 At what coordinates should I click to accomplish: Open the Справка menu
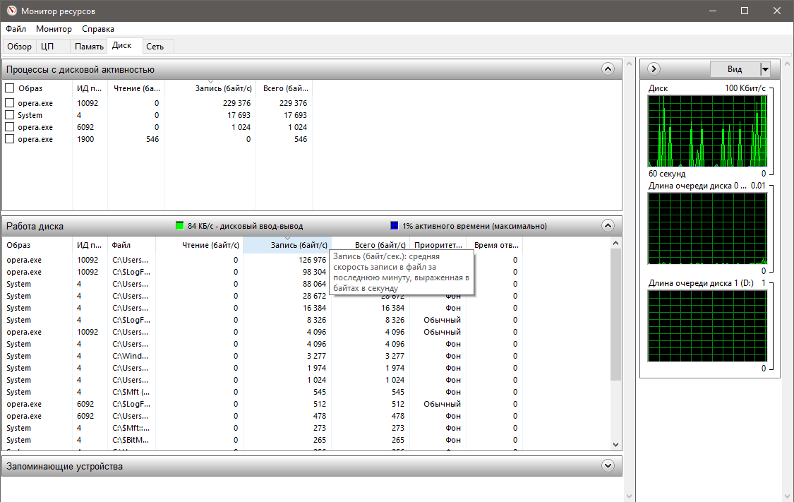[x=98, y=29]
